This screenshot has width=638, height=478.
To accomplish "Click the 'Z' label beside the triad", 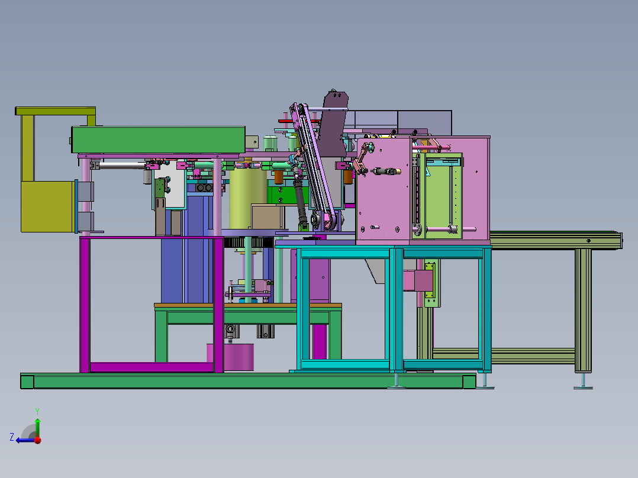I will click(x=12, y=437).
